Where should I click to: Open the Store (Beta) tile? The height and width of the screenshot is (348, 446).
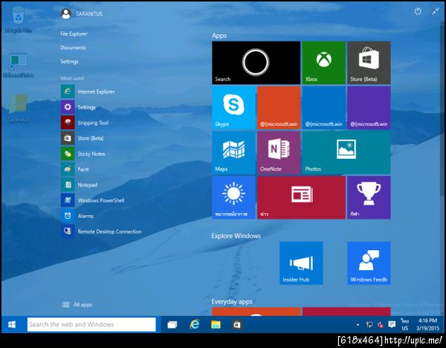pos(369,63)
